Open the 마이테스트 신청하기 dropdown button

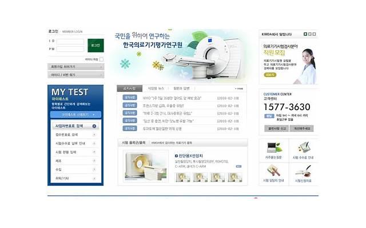coord(75,115)
